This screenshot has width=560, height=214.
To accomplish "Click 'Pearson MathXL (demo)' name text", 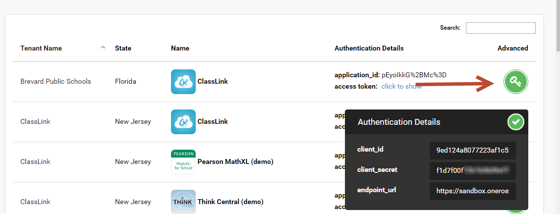I will 235,162.
